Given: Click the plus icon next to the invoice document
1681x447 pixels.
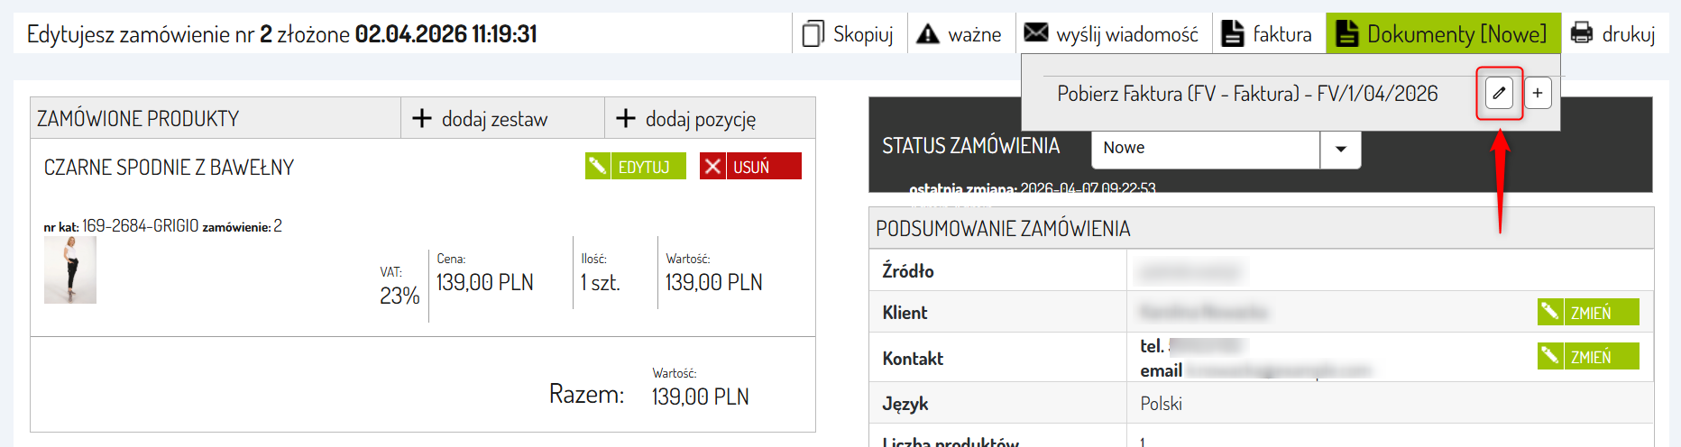Looking at the screenshot, I should pos(1538,93).
